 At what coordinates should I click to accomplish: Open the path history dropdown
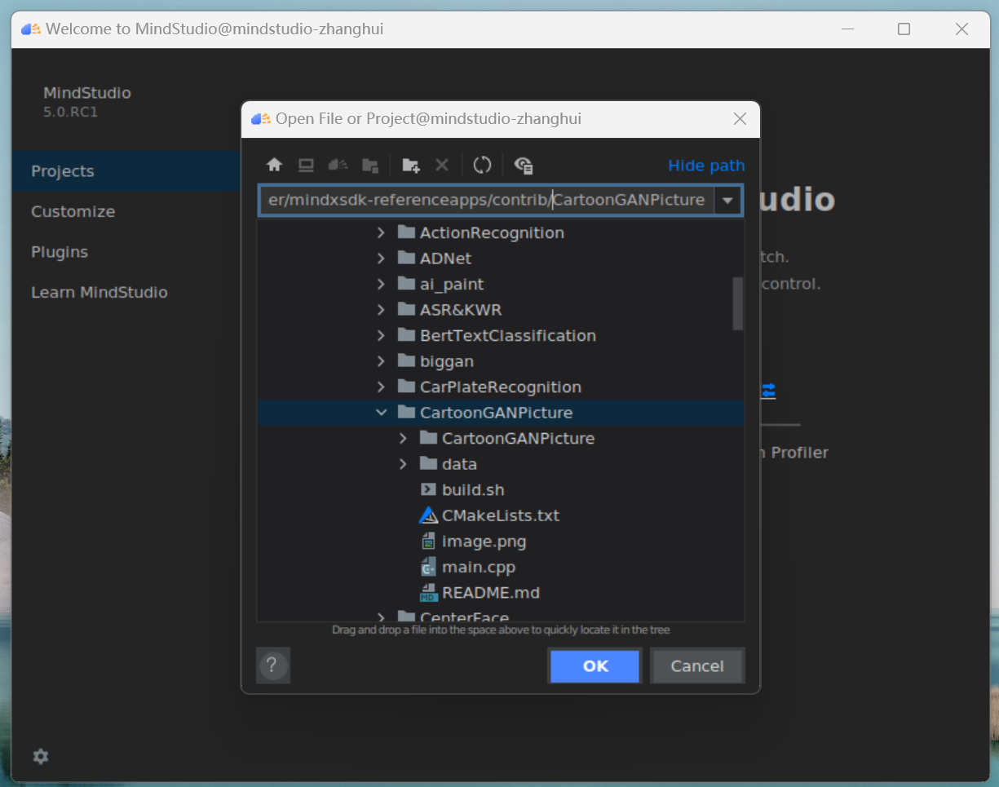[x=727, y=201]
